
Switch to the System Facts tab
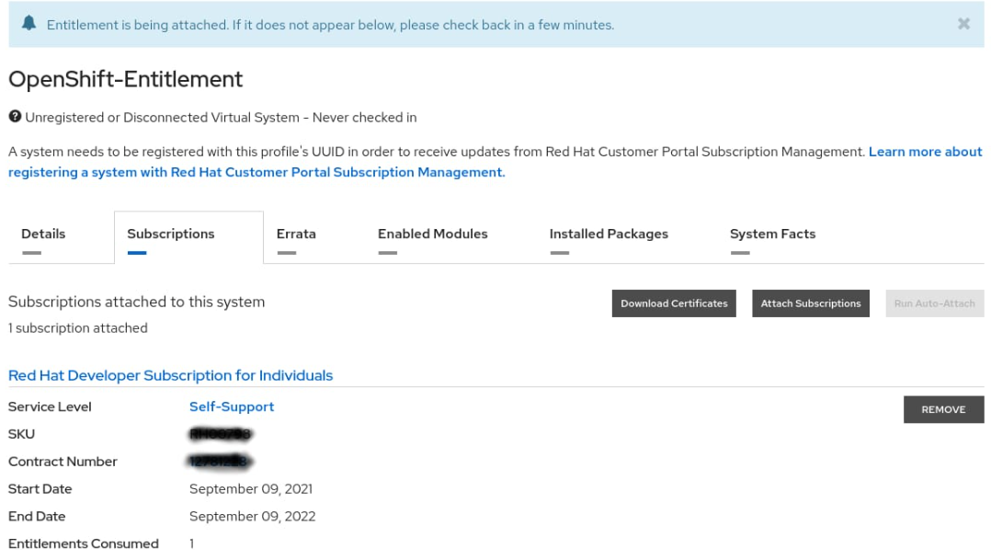click(x=772, y=234)
